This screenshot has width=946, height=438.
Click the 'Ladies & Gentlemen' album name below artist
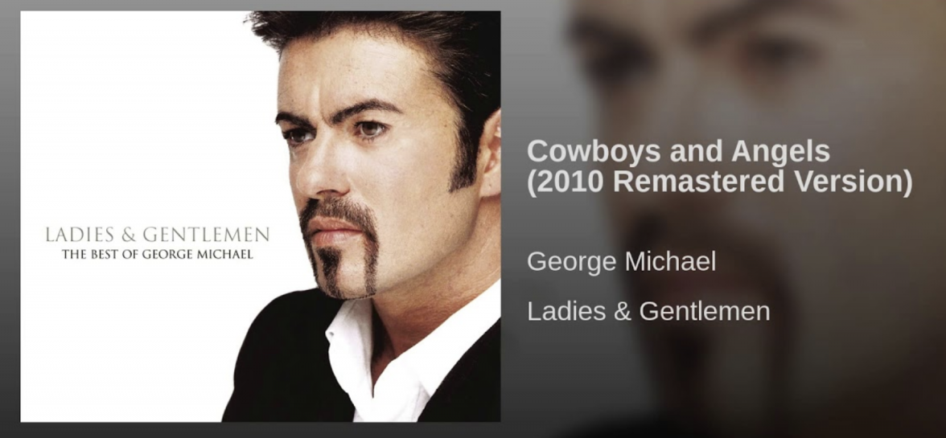pyautogui.click(x=648, y=311)
